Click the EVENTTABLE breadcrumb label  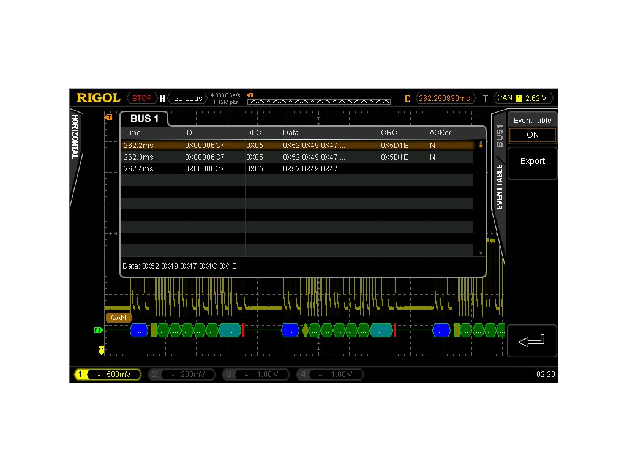pyautogui.click(x=500, y=187)
